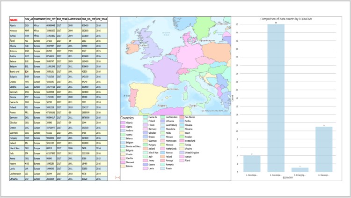This screenshot has width=351, height=198.
Task: Click the 6. Developi... chart bar
Action: pos(324,149)
